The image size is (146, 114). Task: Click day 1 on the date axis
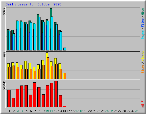point(9,111)
